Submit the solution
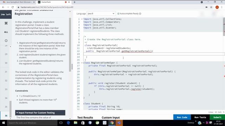 (217, 117)
